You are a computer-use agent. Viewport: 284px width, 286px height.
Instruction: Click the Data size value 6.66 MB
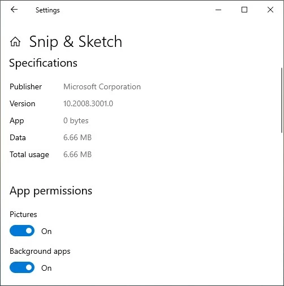point(78,137)
